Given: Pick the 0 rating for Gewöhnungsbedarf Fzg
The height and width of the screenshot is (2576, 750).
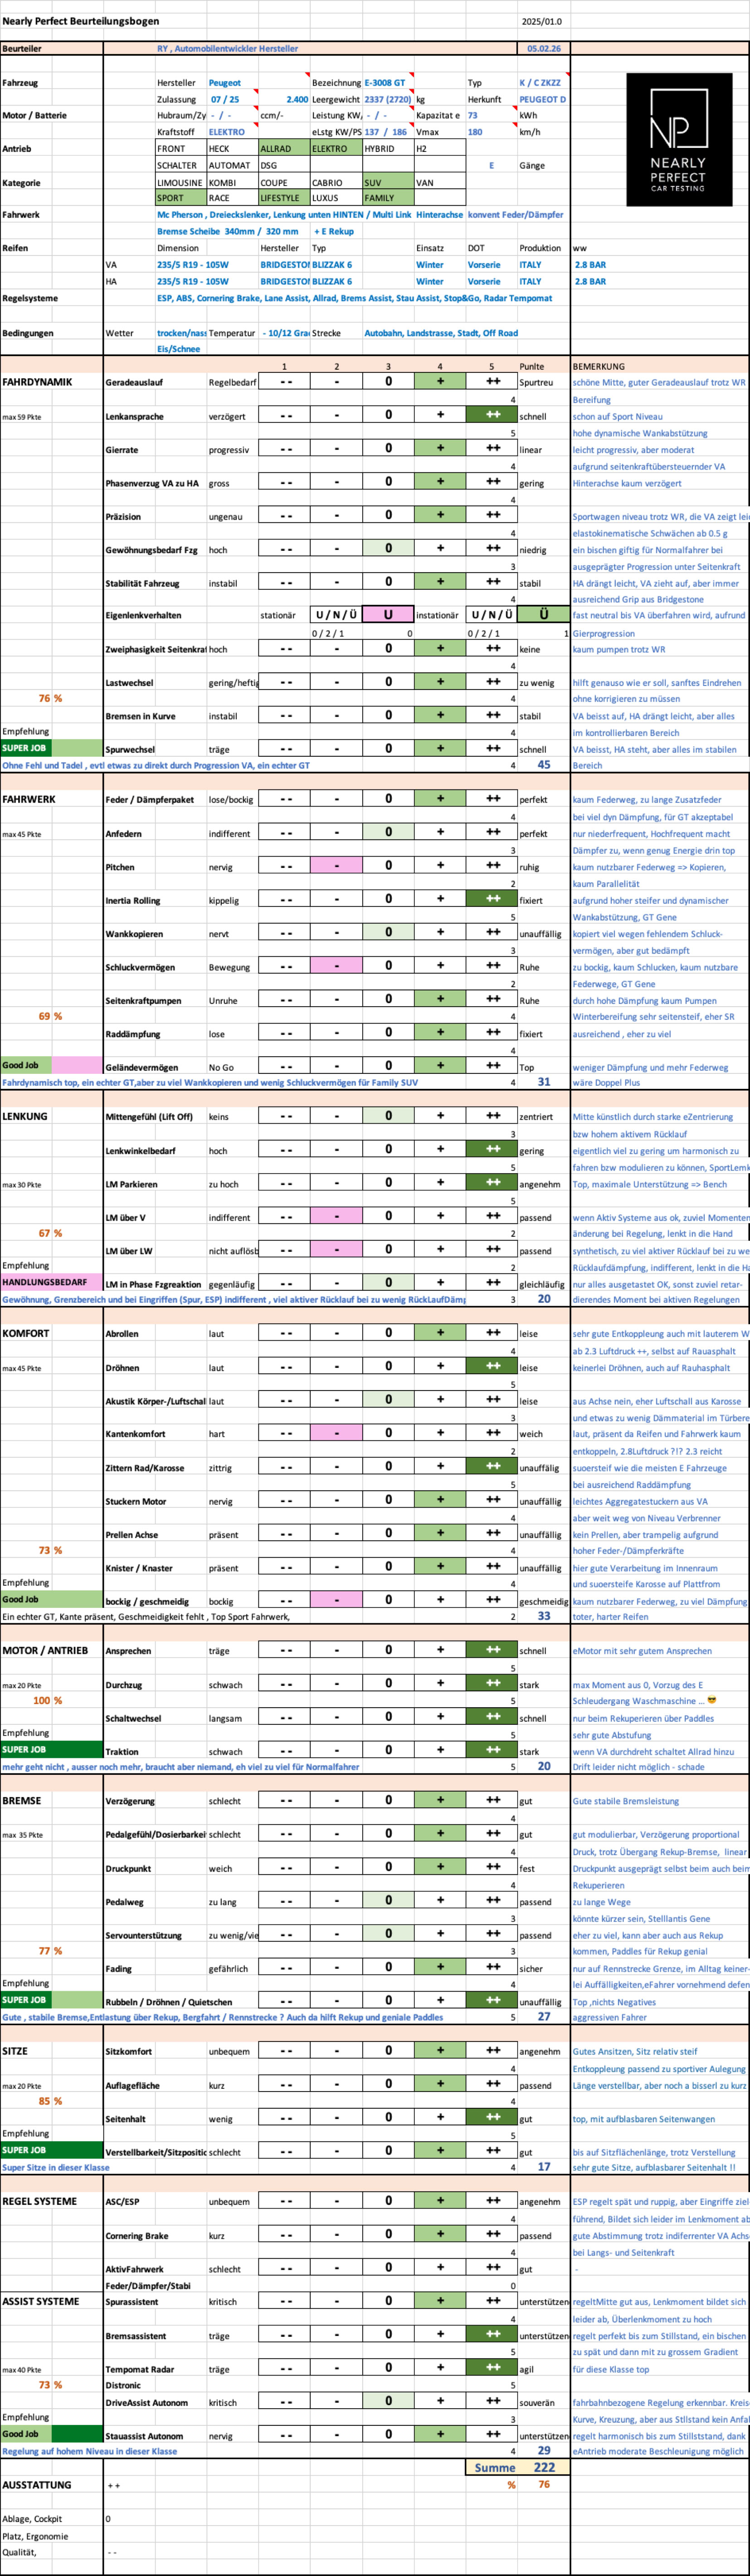Looking at the screenshot, I should pos(388,548).
